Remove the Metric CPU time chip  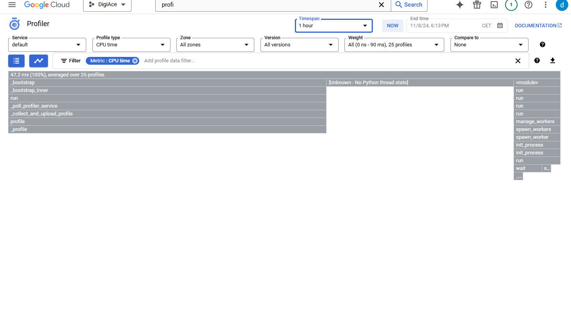click(135, 61)
